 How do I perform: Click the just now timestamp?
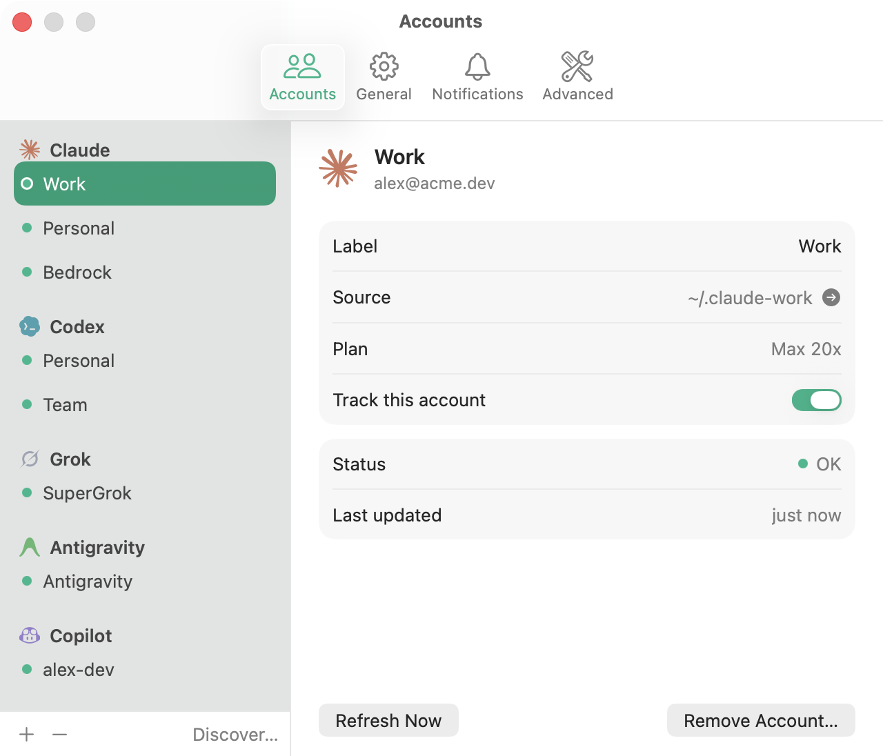(x=806, y=515)
